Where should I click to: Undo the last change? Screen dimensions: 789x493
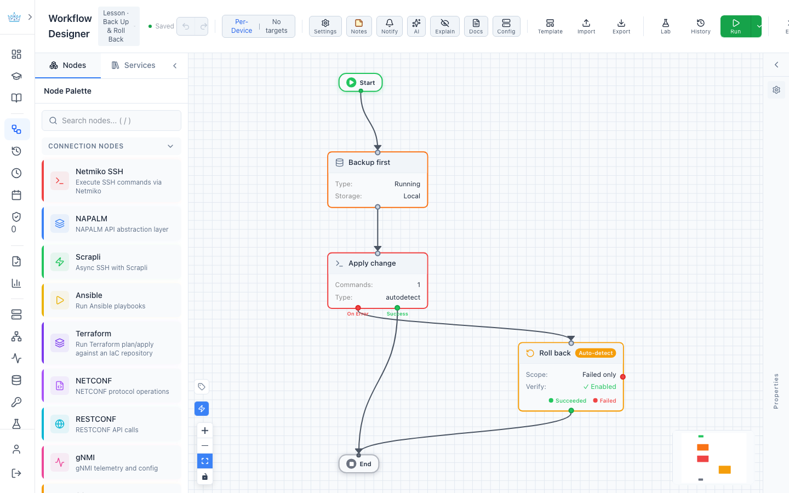pos(186,26)
